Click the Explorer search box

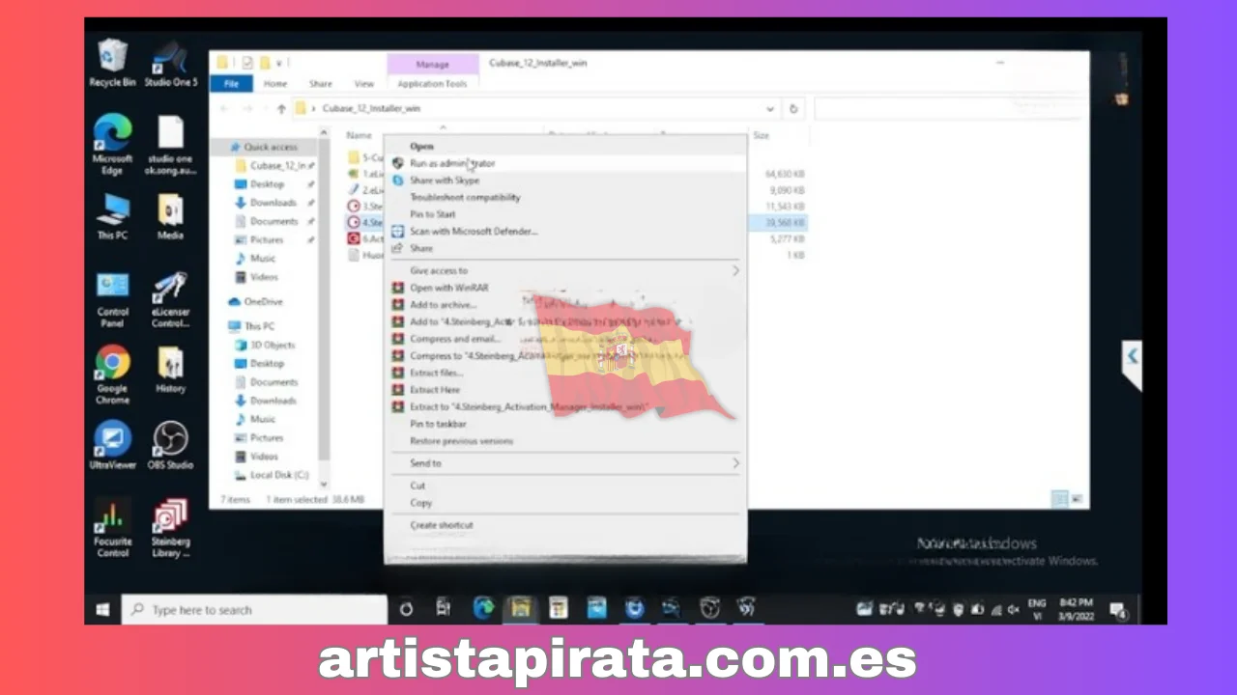[x=950, y=109]
